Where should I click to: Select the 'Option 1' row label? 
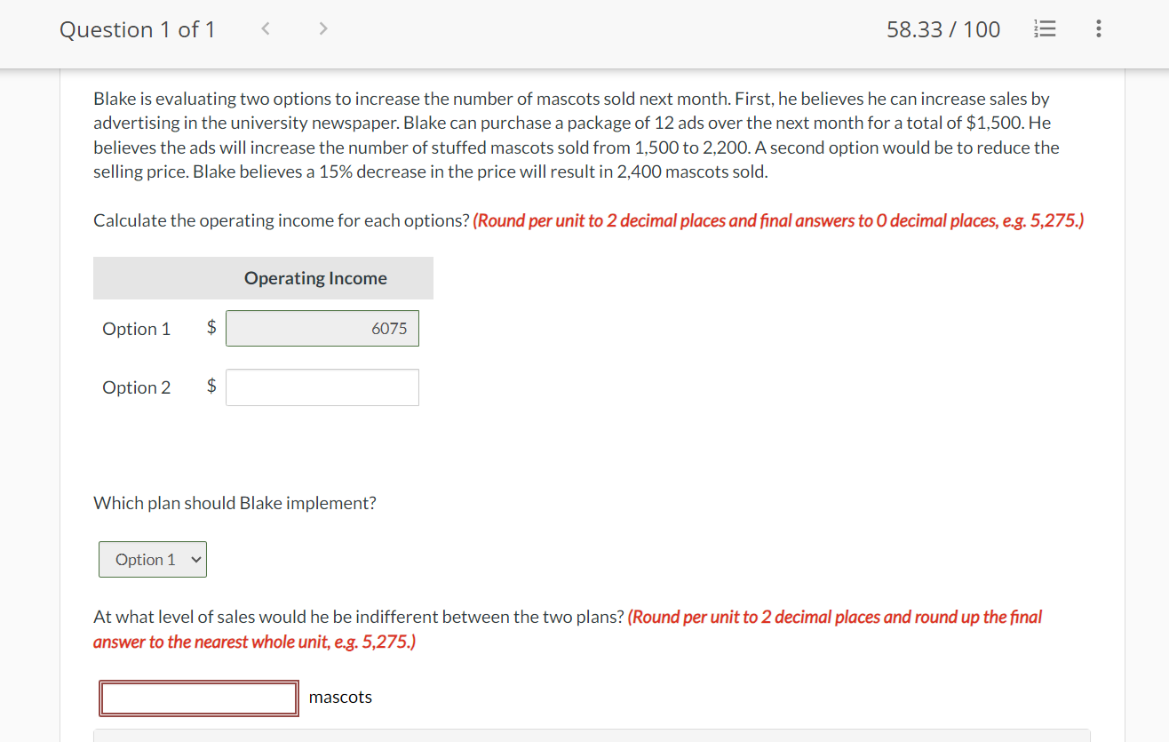coord(136,328)
